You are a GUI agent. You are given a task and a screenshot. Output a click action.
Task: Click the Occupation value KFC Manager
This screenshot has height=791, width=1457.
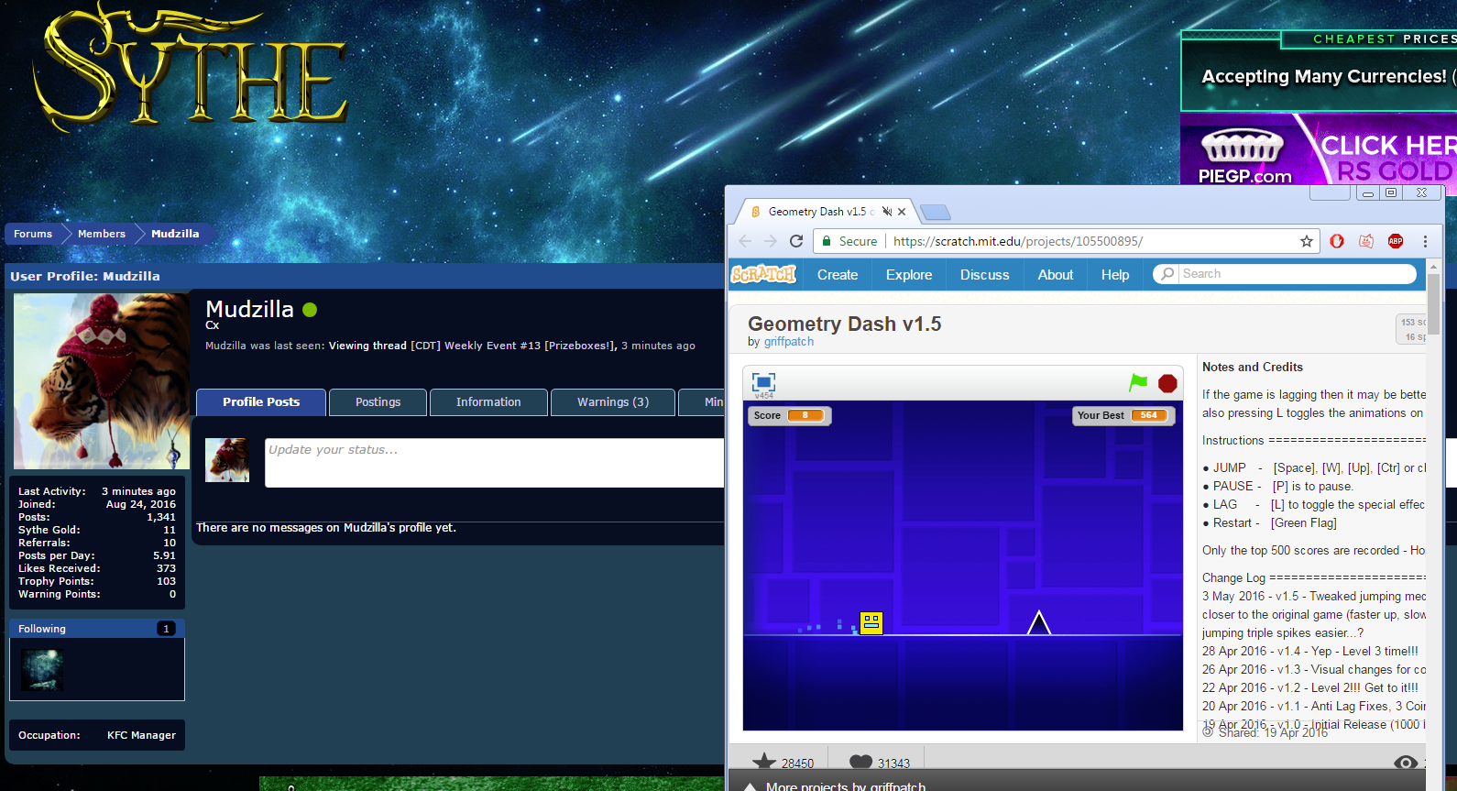[x=141, y=735]
